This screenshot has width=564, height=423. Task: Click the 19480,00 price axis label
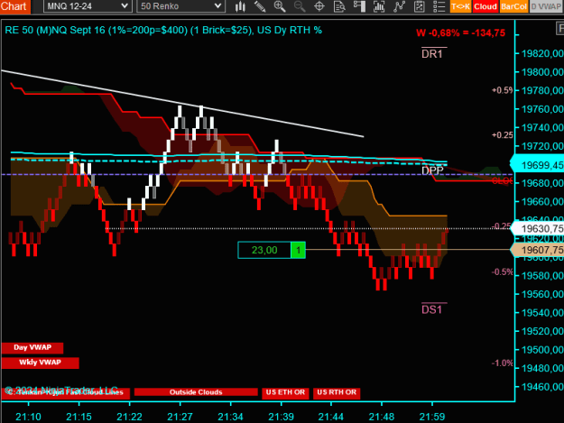point(542,368)
